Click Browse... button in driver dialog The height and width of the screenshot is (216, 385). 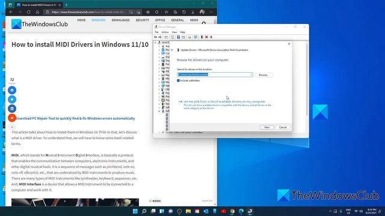pos(263,75)
